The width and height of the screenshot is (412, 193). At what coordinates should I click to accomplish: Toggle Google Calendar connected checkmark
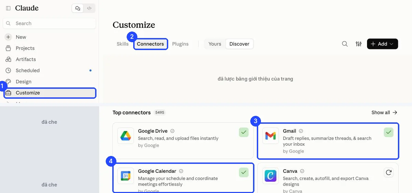coord(244,172)
